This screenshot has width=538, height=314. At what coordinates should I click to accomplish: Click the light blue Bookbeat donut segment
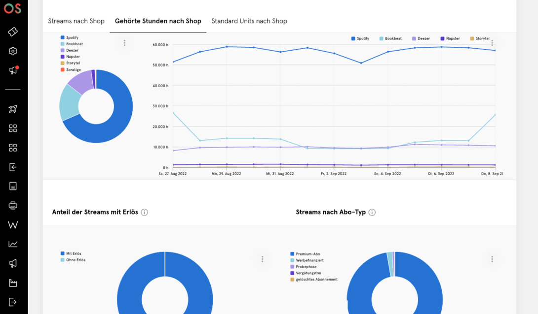[x=70, y=102]
